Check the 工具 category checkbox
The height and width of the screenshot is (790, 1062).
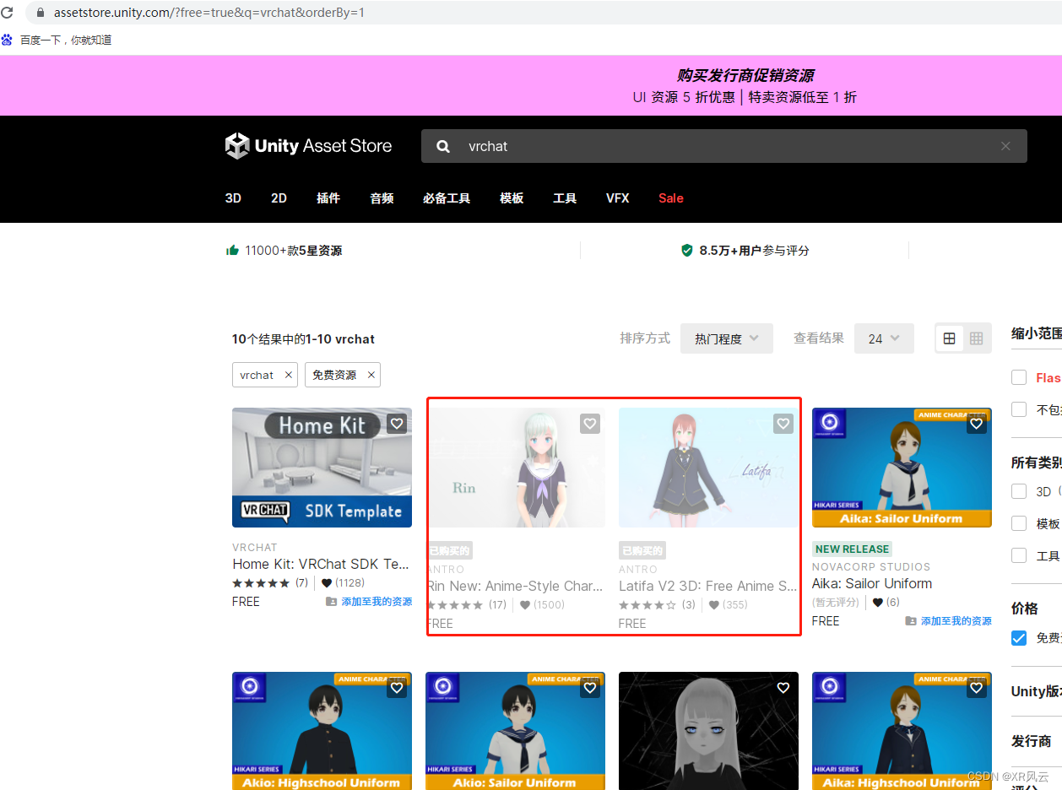click(x=1019, y=555)
